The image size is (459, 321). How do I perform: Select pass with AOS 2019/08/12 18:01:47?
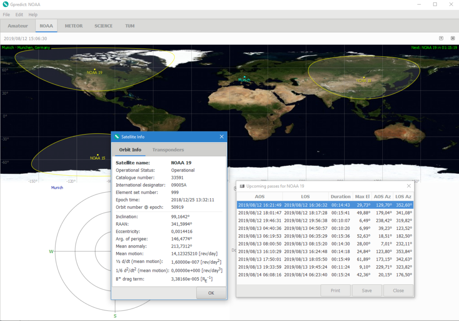[325, 213]
